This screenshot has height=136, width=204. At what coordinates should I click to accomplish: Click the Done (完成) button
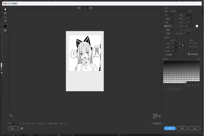(x=194, y=128)
